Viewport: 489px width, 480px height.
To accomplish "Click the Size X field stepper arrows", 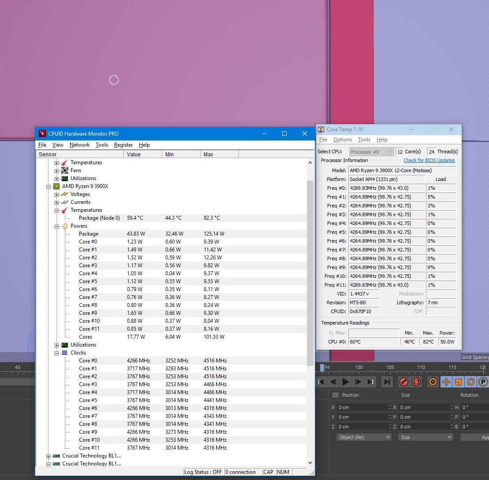I will click(452, 407).
